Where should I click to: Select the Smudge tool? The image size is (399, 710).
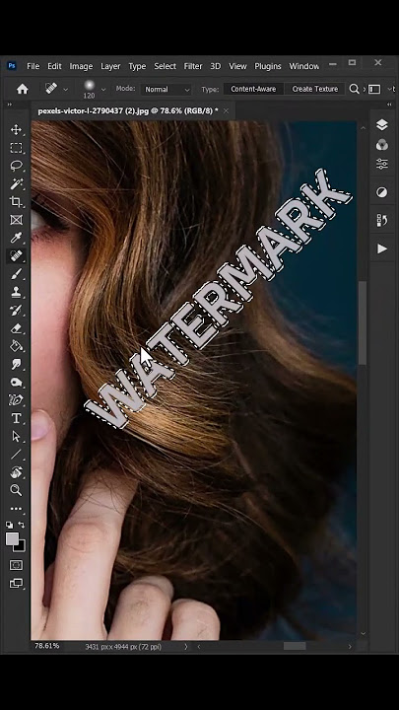(x=17, y=364)
